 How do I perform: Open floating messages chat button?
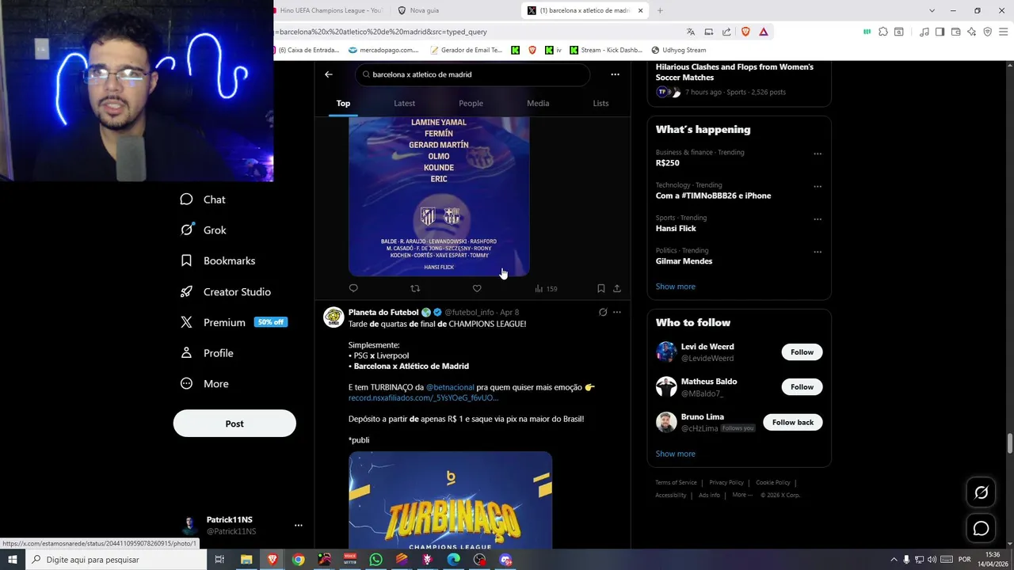coord(981,528)
